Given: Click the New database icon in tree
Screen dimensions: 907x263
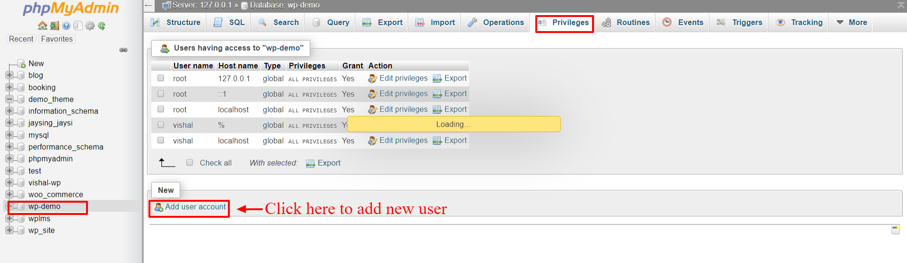Looking at the screenshot, I should [21, 64].
